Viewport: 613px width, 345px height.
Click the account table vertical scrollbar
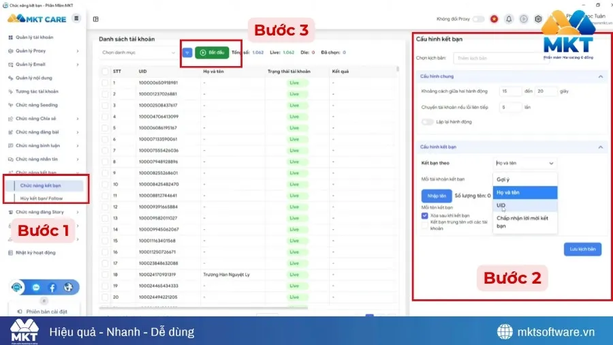click(398, 70)
